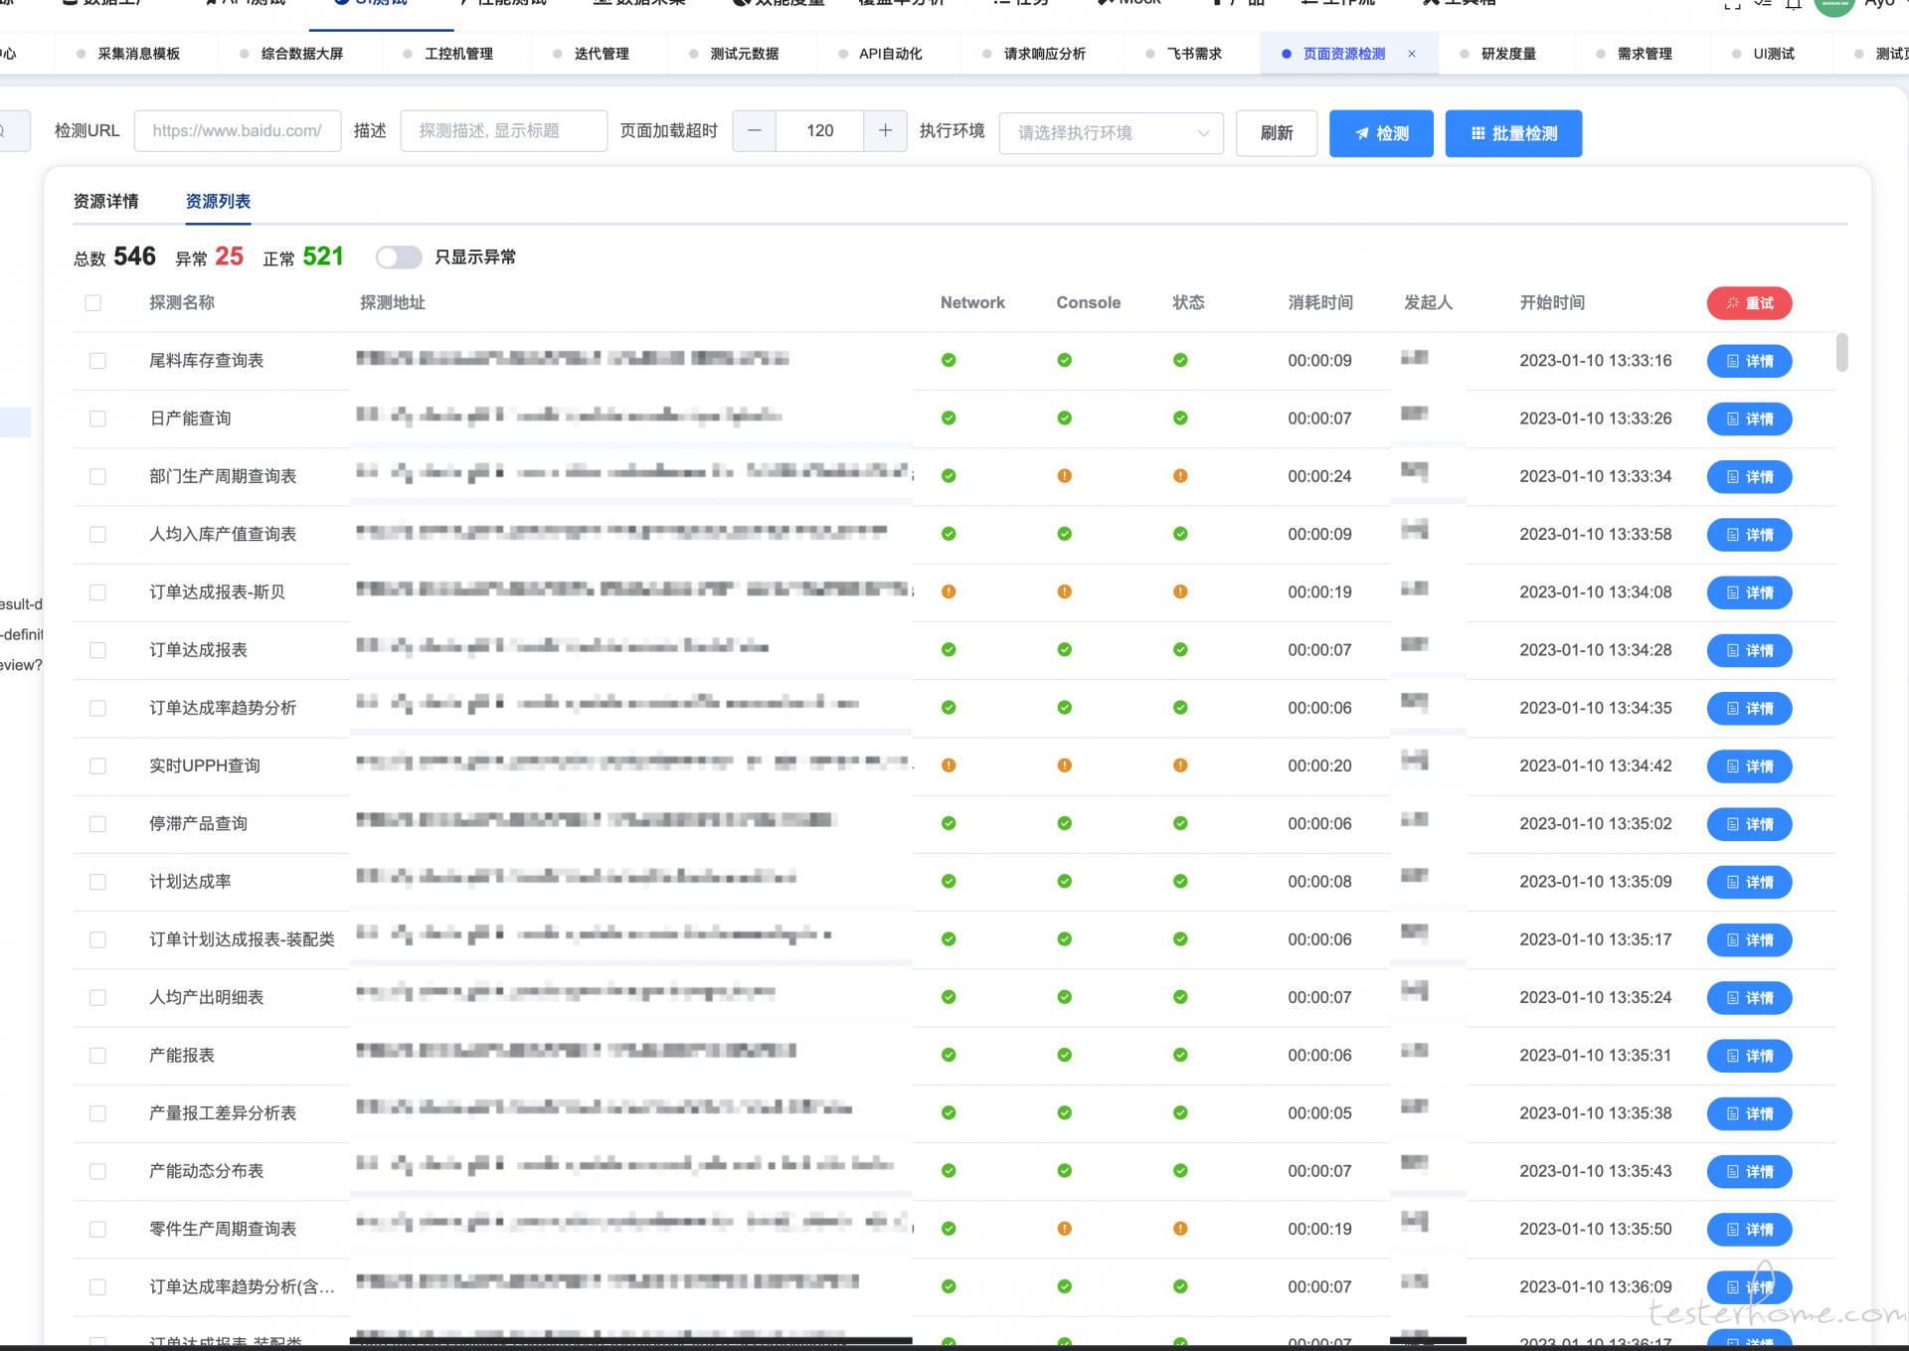The image size is (1909, 1351).
Task: Check the box for 部门生产周期查询表
Action: 97,476
